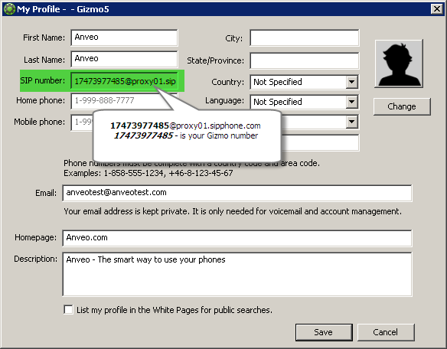Click the Last Name field
This screenshot has height=349, width=447.
pyautogui.click(x=124, y=59)
